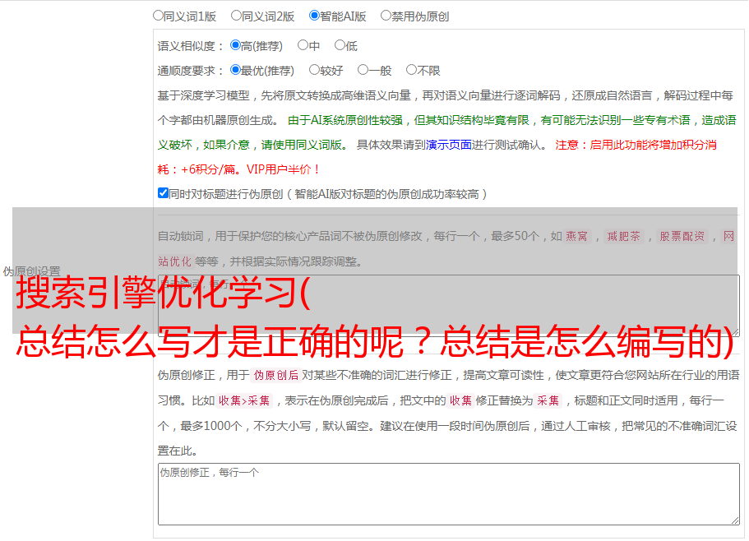This screenshot has height=541, width=749.
Task: Click the 伪原创设置 label text
Action: tap(31, 271)
